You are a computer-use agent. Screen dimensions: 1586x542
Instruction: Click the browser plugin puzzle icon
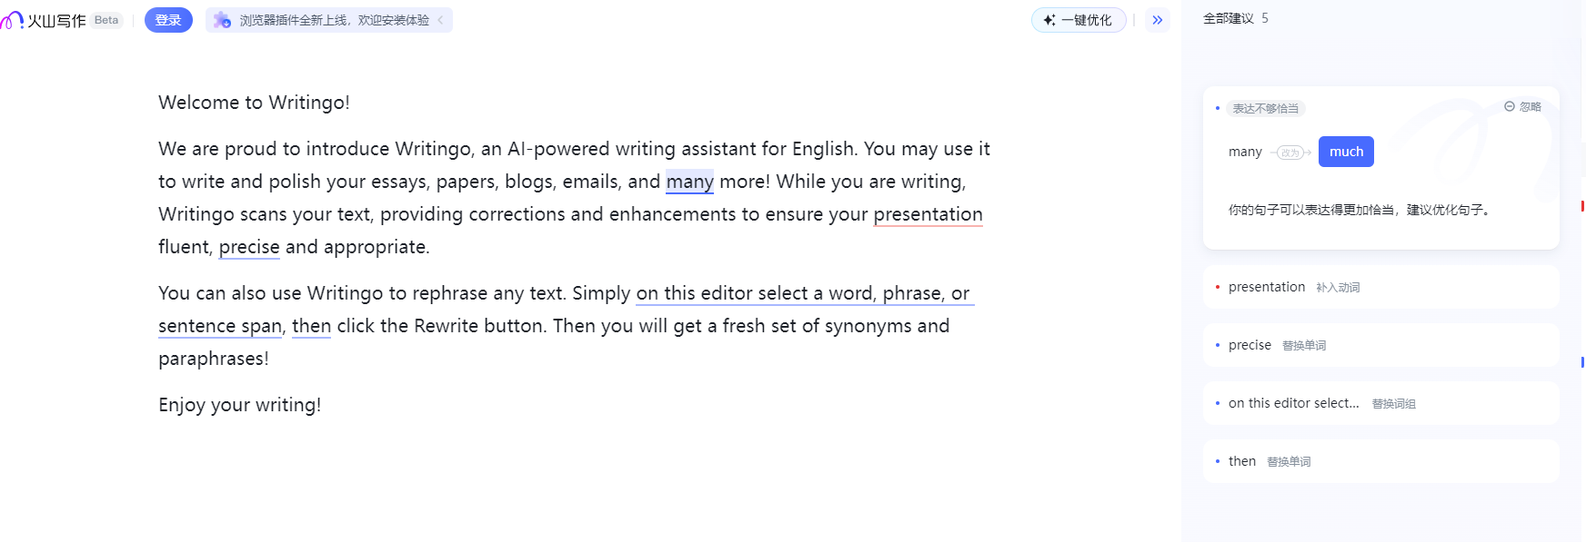click(222, 20)
